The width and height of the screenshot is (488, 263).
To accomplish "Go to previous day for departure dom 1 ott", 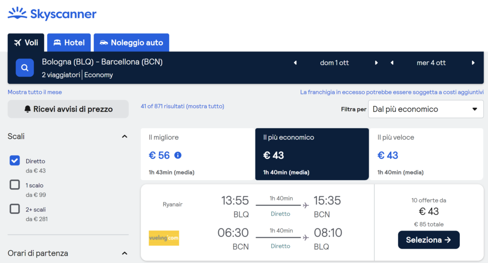I will 295,63.
